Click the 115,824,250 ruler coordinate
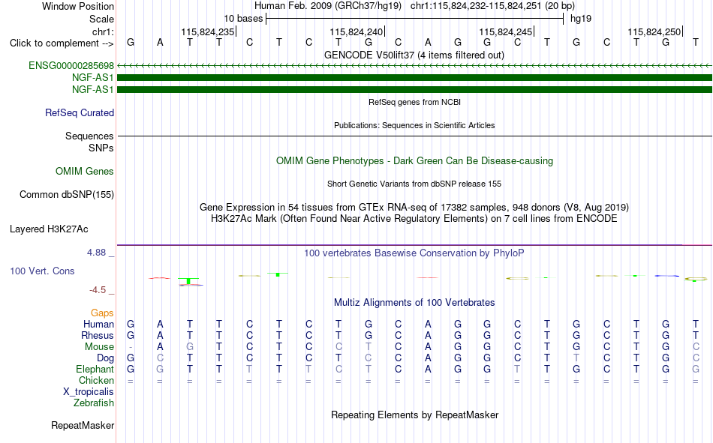Viewport: 713px width, 443px height. [x=654, y=31]
